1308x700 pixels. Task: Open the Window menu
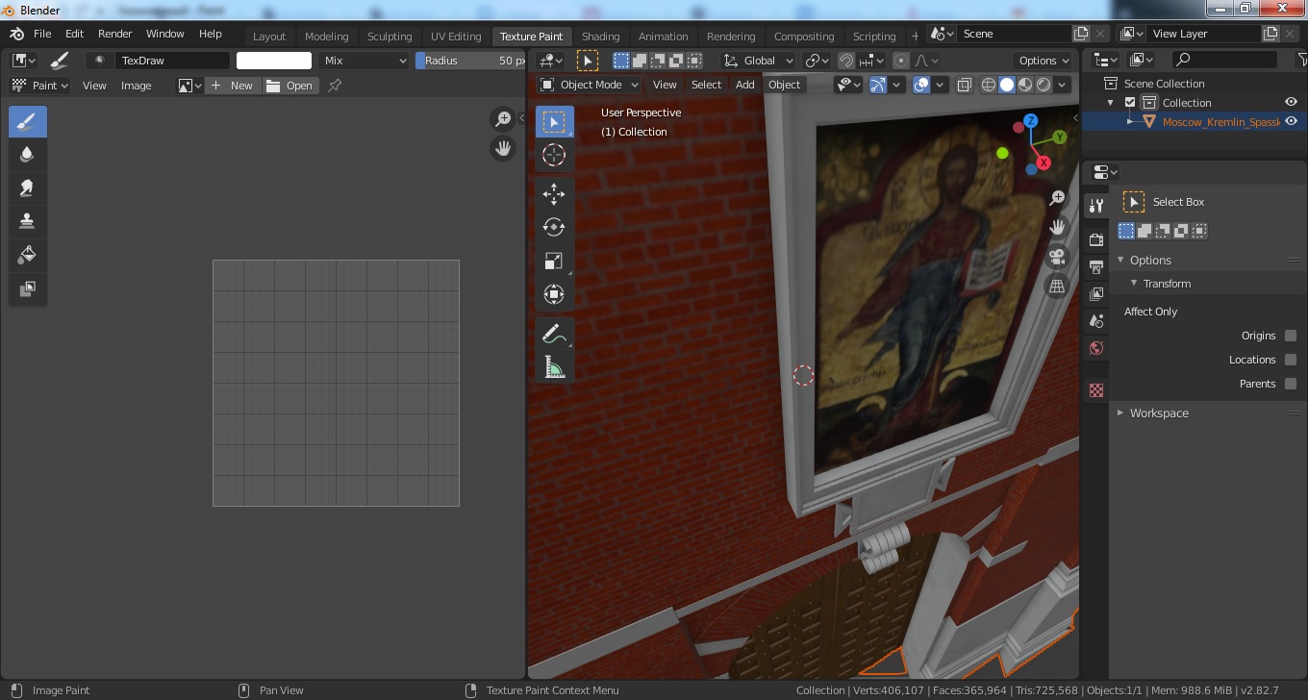click(164, 34)
